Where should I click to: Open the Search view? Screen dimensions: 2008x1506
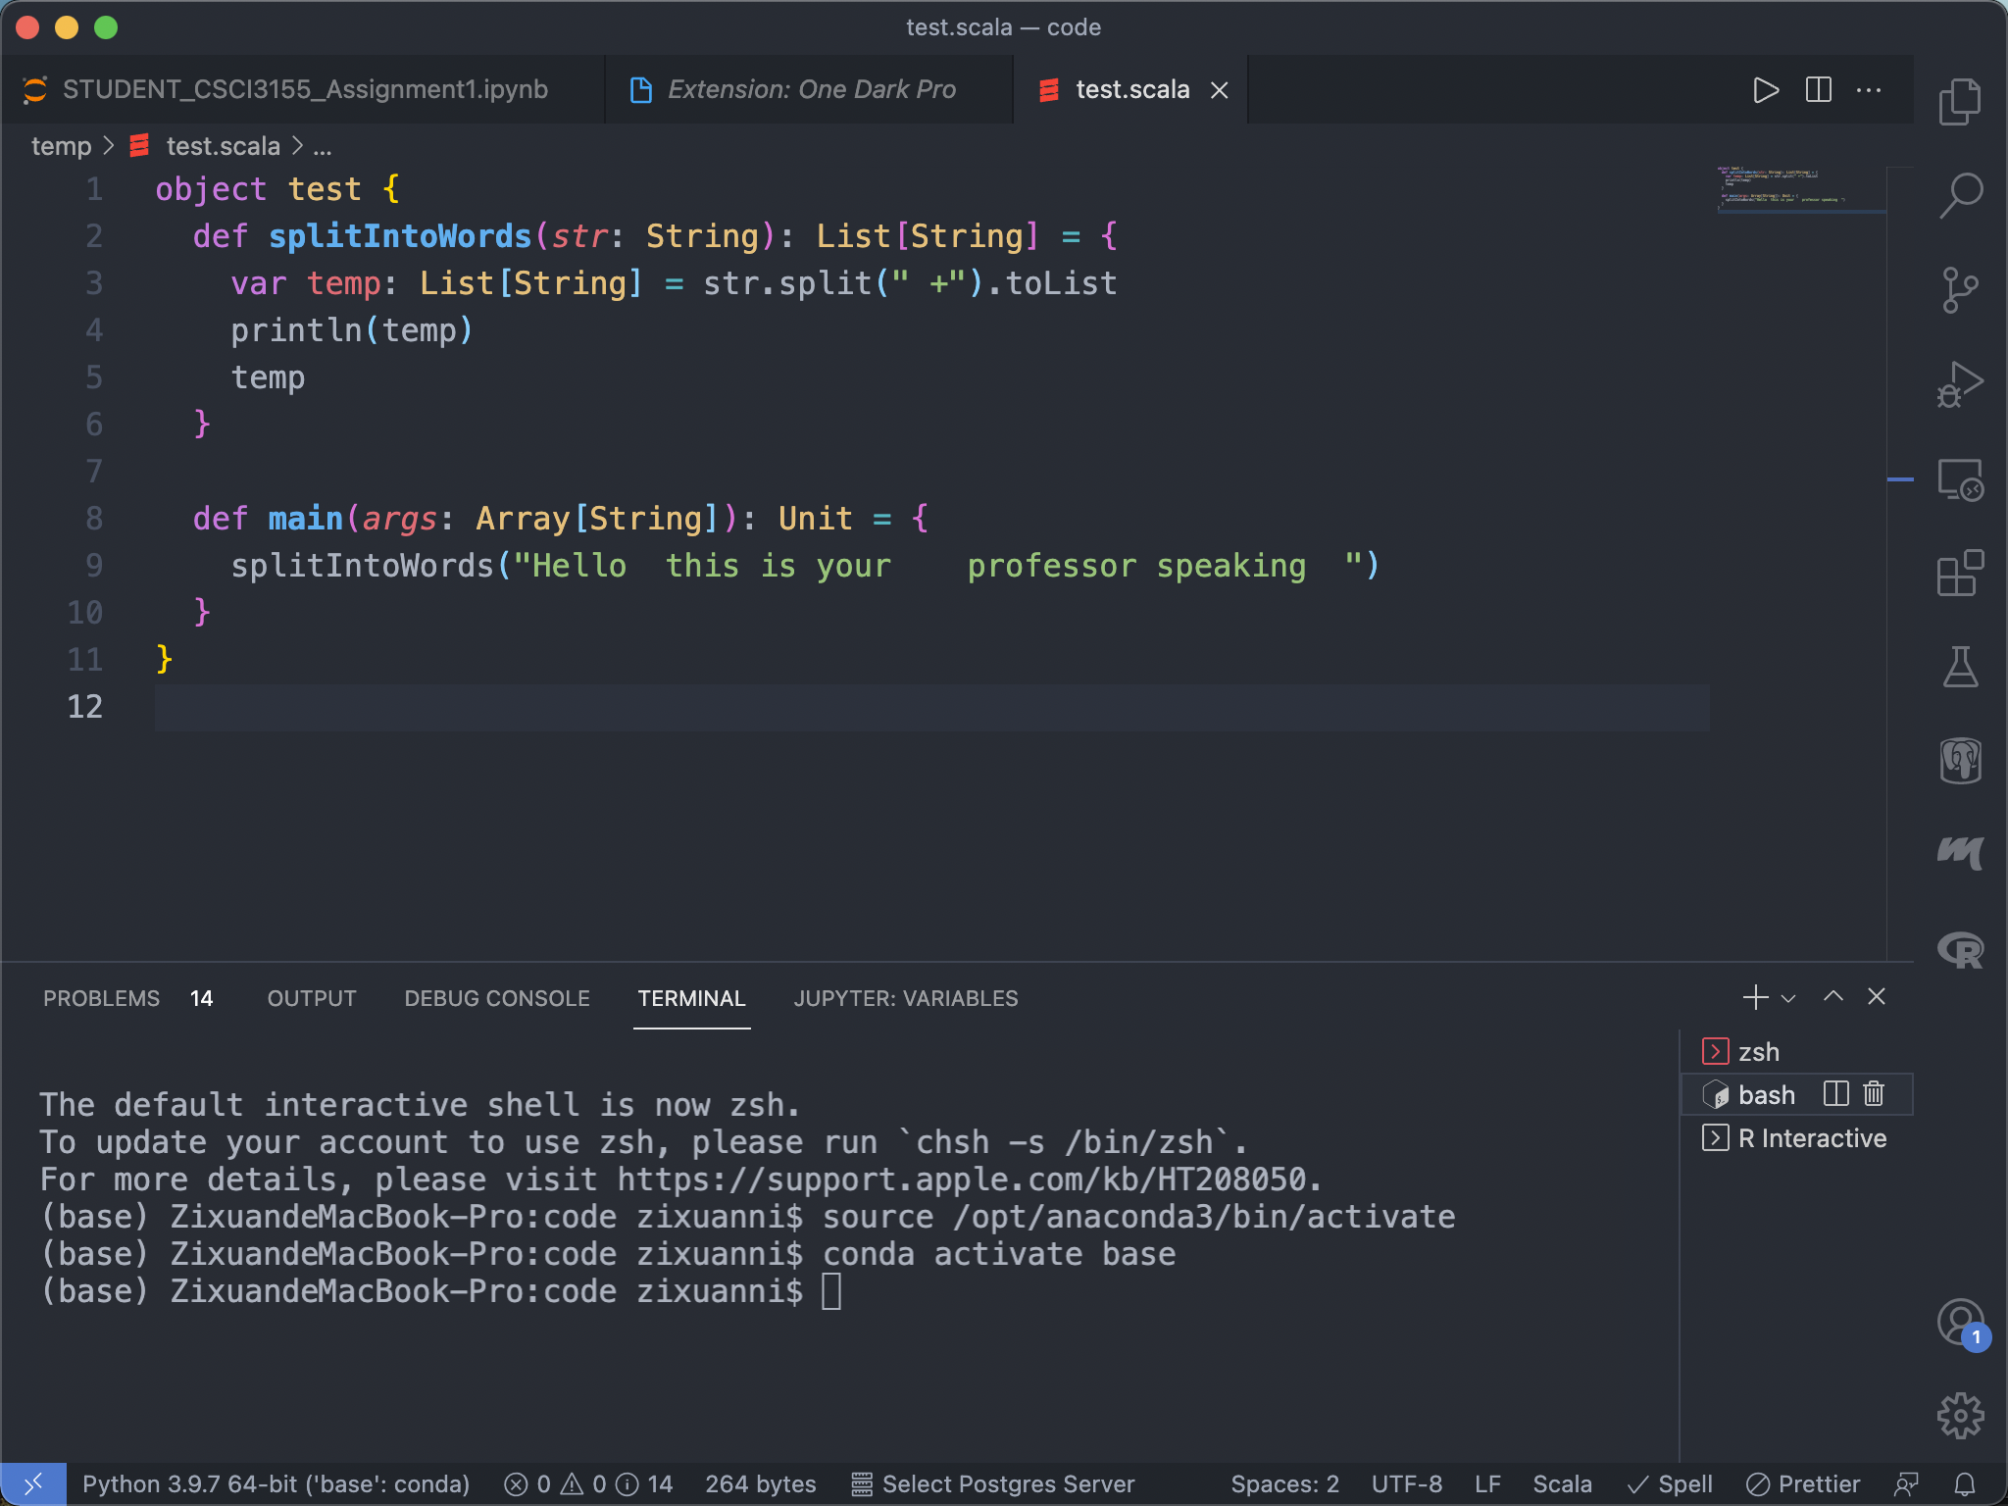click(x=1961, y=195)
